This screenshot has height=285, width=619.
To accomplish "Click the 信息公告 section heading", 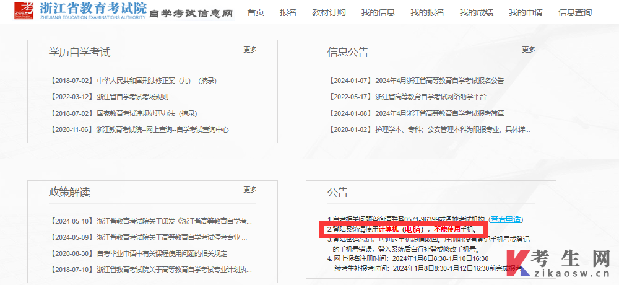I will (347, 52).
